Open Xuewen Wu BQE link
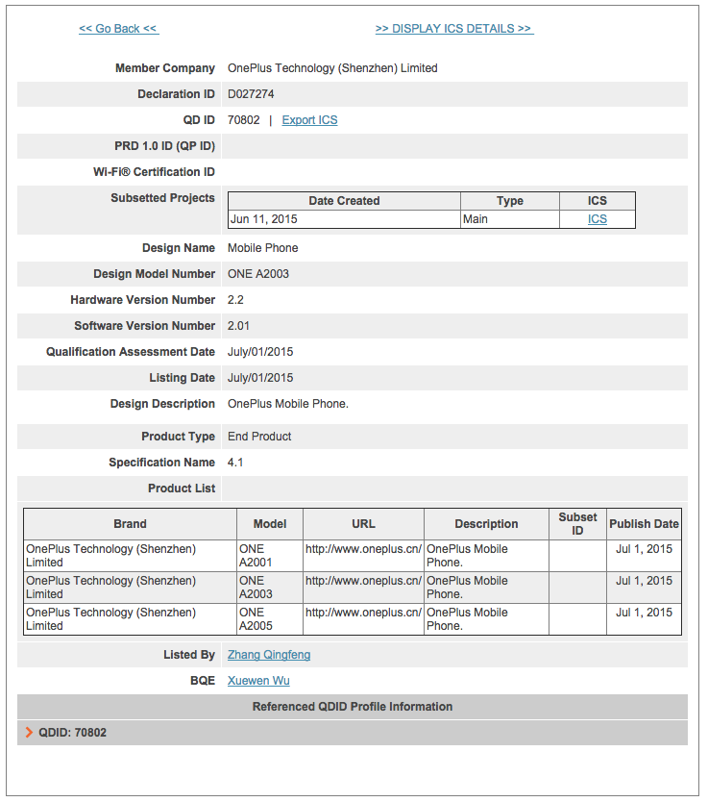Viewport: 708px width, 802px height. pyautogui.click(x=258, y=681)
